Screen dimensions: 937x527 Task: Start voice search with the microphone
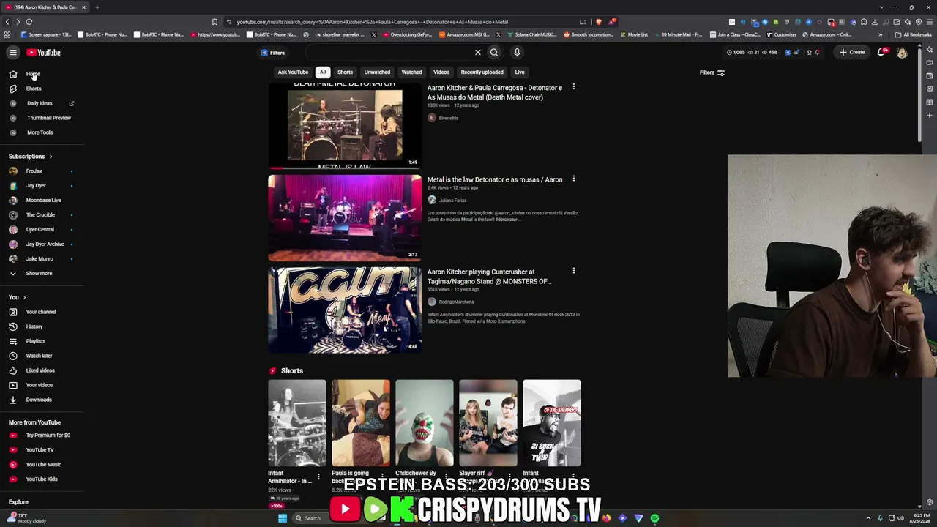click(x=517, y=53)
